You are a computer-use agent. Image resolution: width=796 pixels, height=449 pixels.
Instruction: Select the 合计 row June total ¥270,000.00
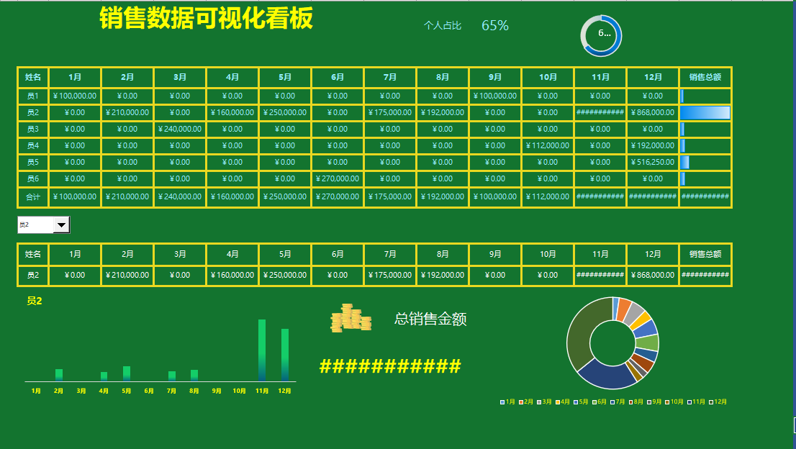pyautogui.click(x=338, y=197)
